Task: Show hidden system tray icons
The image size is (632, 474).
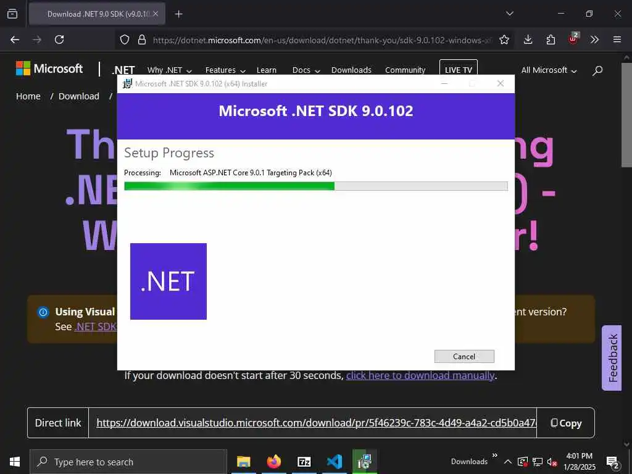Action: pyautogui.click(x=508, y=462)
